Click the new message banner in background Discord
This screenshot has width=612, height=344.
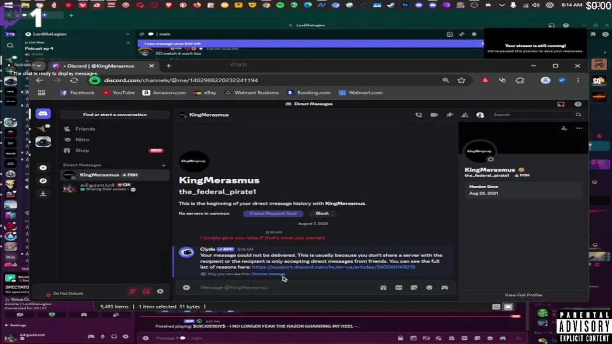[x=311, y=43]
